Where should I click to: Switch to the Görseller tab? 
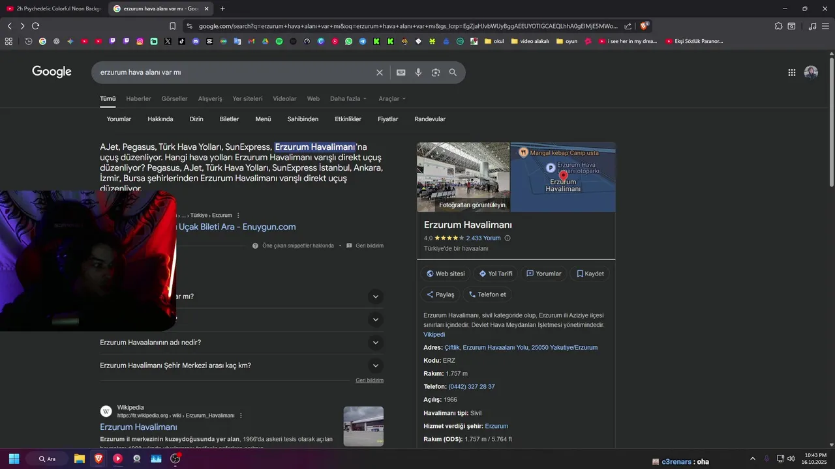[x=174, y=99]
